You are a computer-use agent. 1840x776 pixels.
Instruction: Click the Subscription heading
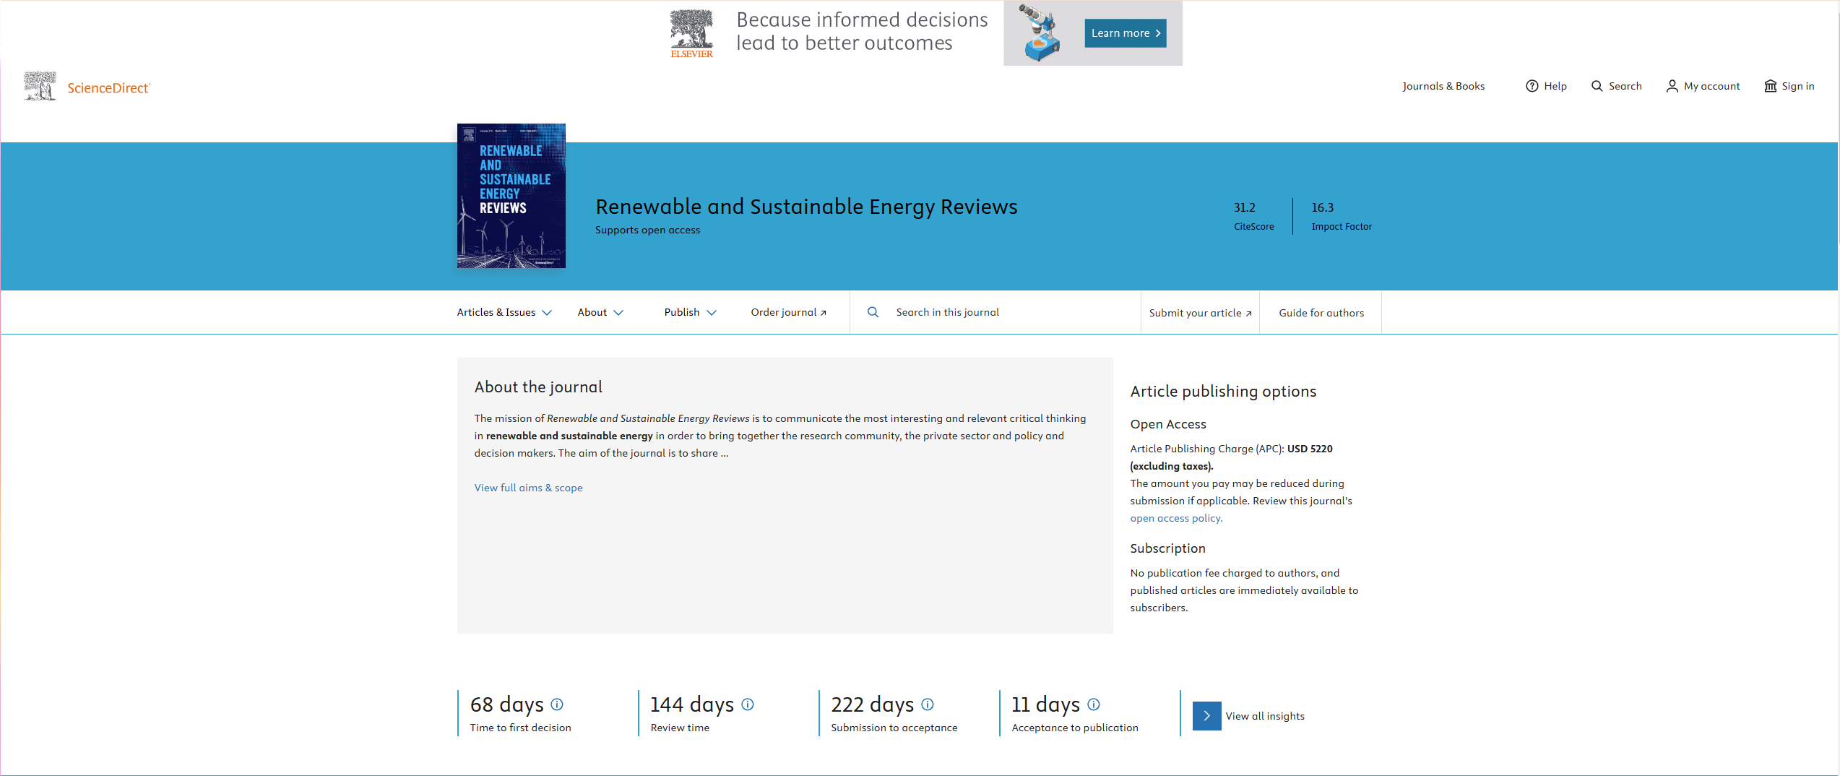point(1167,548)
